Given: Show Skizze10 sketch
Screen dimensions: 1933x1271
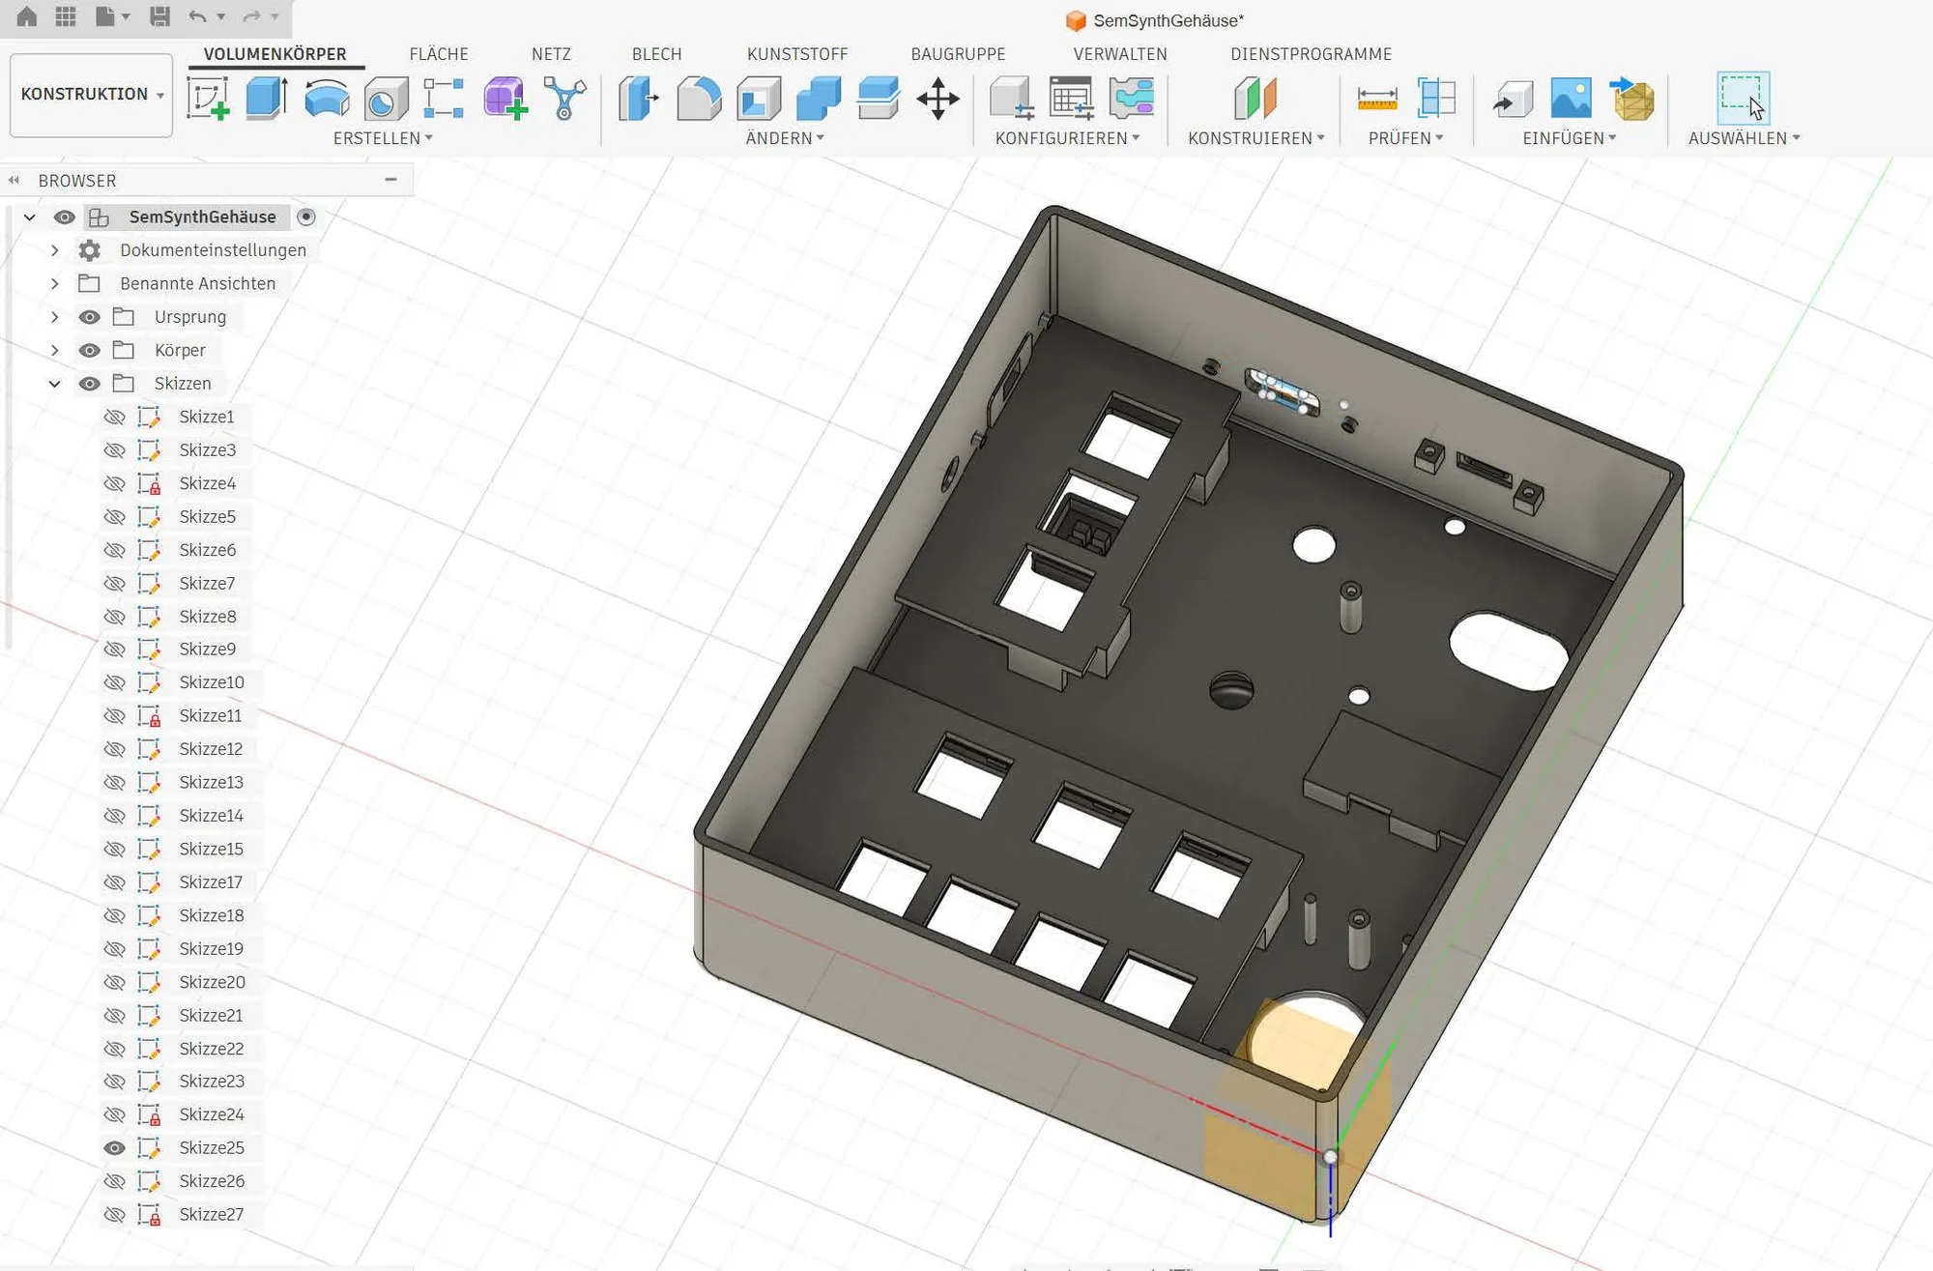Looking at the screenshot, I should [x=115, y=682].
